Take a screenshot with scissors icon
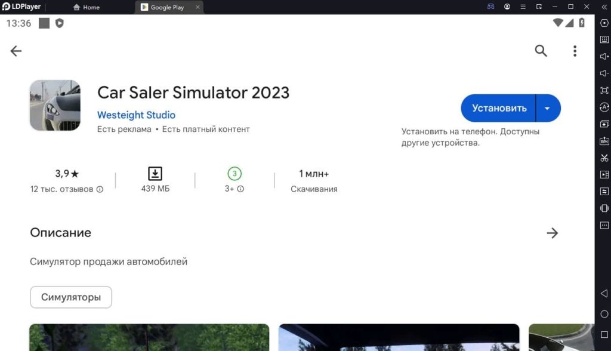 [x=604, y=158]
